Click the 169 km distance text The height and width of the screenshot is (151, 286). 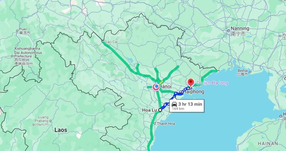(x=178, y=109)
